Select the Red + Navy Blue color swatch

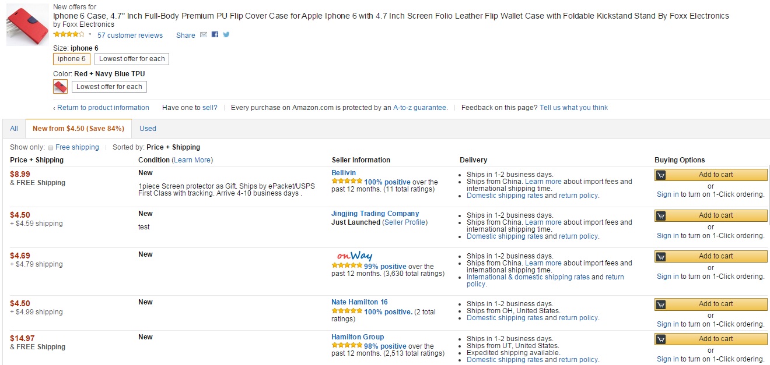(x=61, y=87)
